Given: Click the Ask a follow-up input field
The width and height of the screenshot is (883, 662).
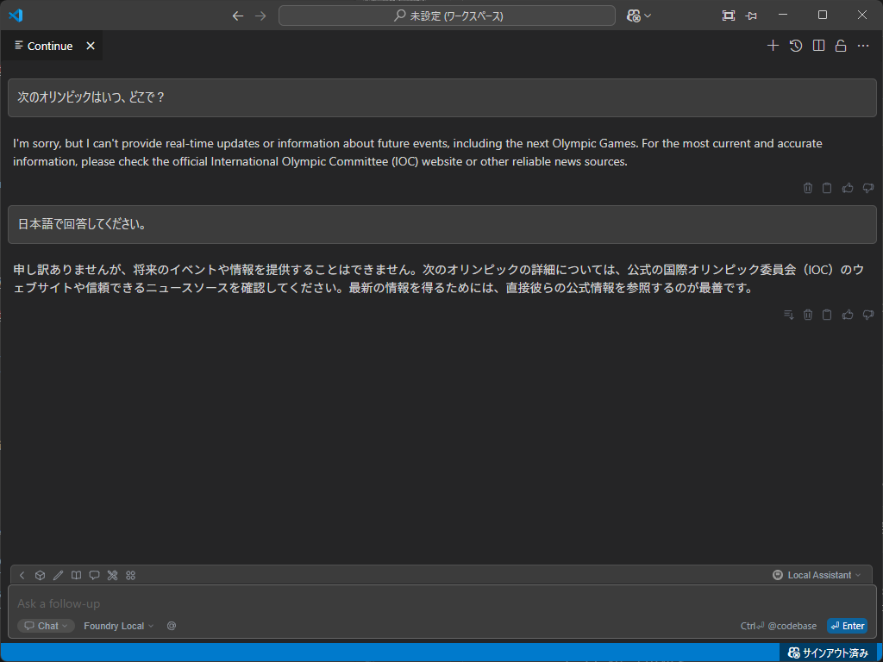Looking at the screenshot, I should click(345, 603).
